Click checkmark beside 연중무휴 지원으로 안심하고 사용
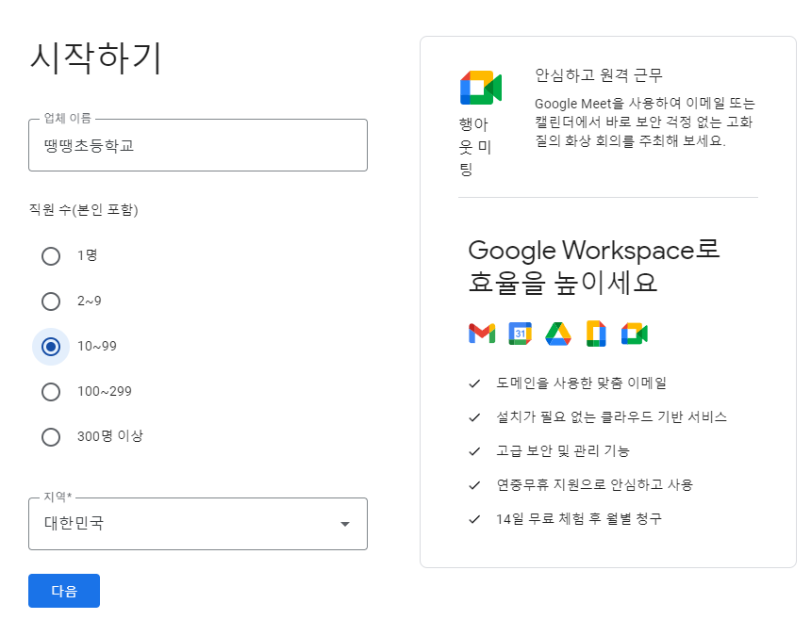Image resolution: width=811 pixels, height=636 pixels. [x=474, y=485]
